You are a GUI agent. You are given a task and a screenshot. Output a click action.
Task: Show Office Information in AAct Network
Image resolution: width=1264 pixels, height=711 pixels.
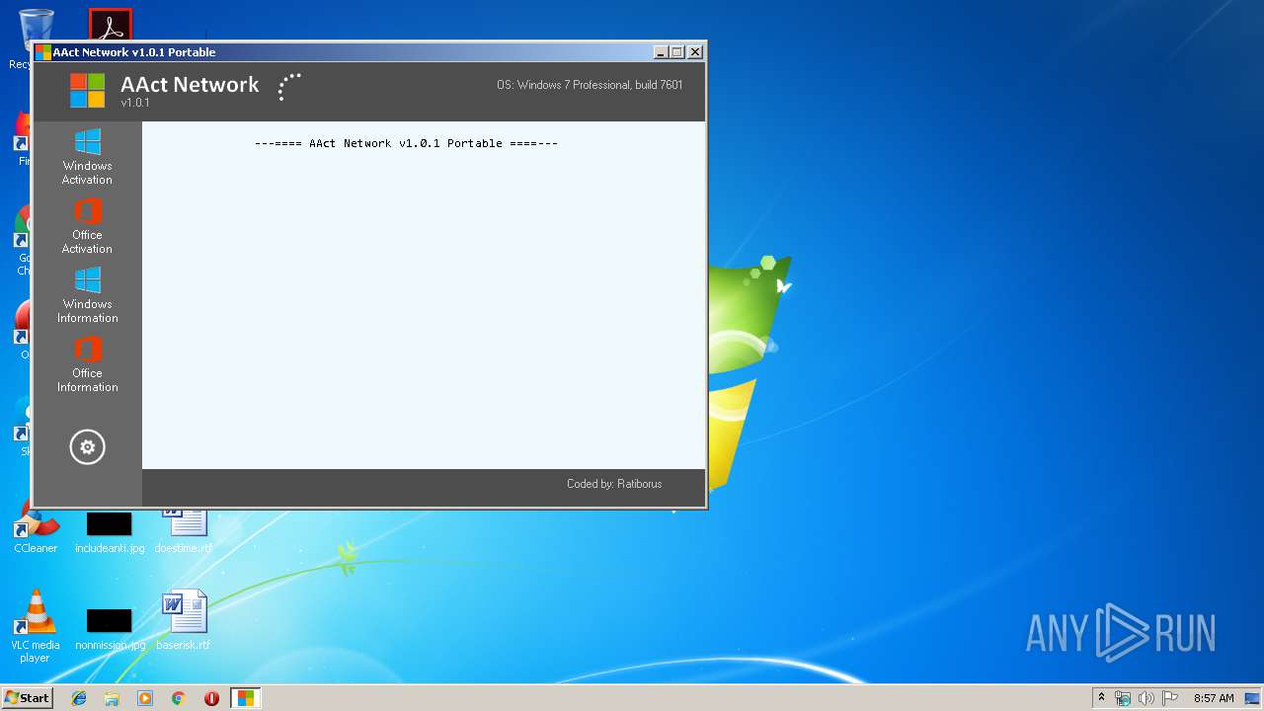(x=87, y=363)
